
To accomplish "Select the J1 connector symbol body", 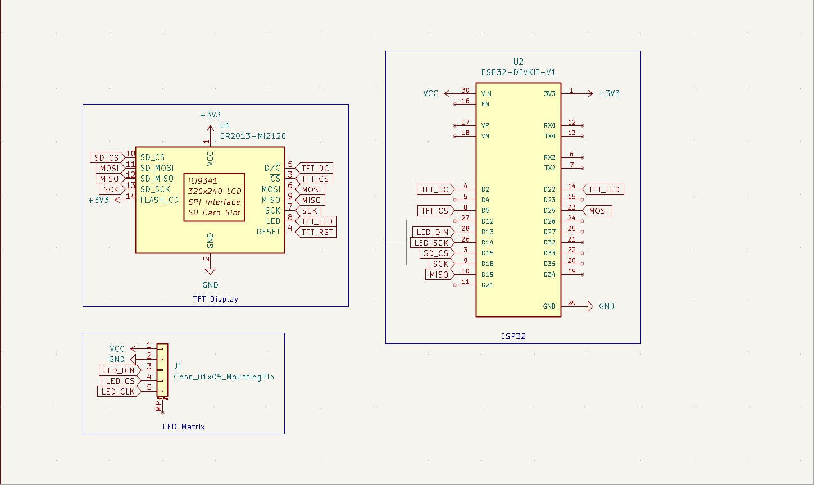I will point(162,370).
